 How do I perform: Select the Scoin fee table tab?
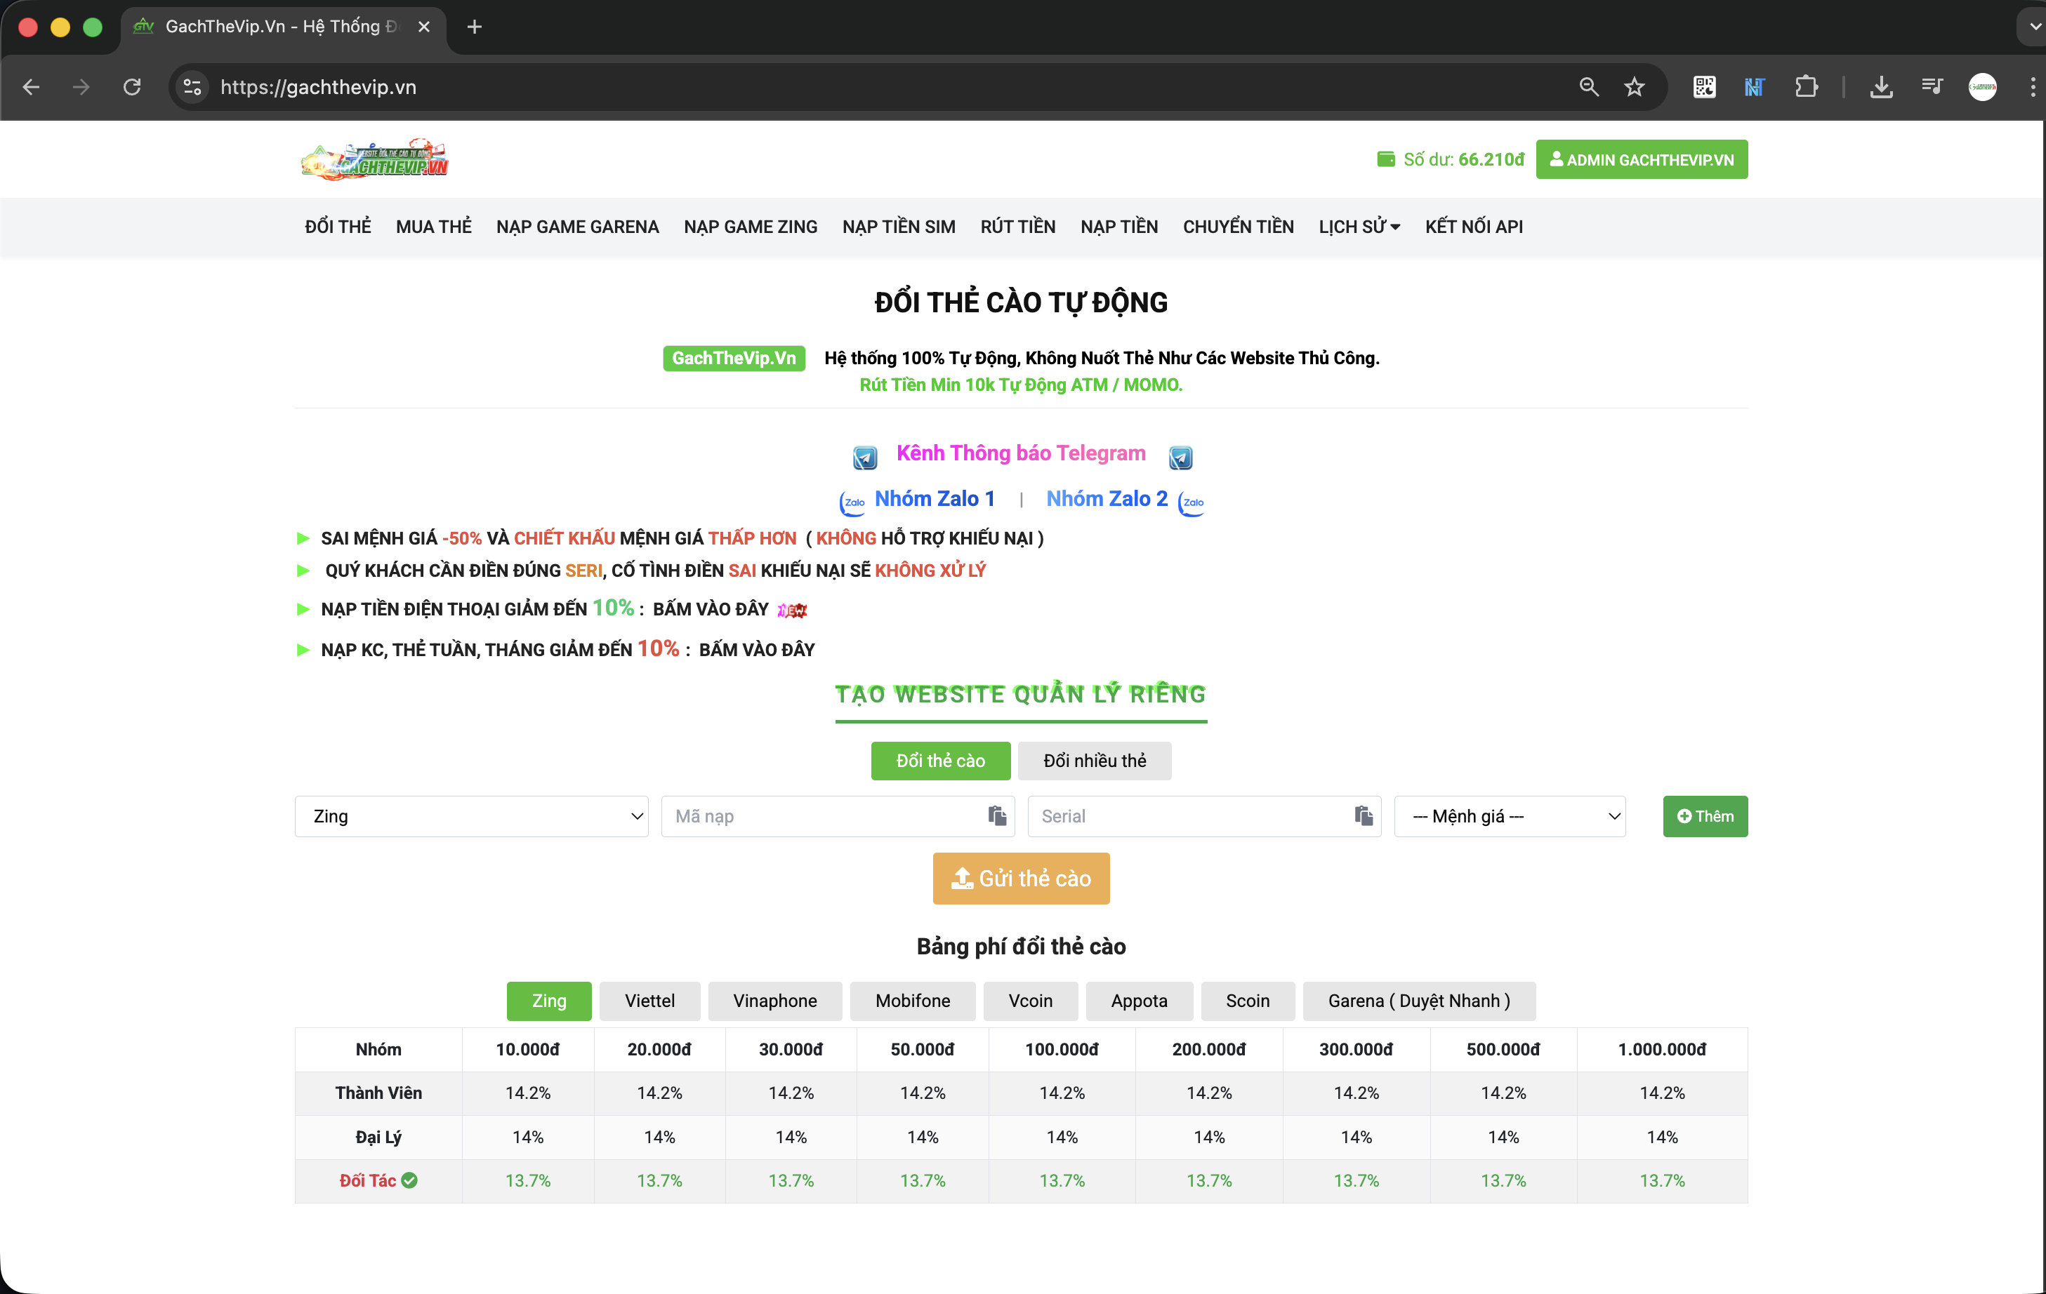1247,1001
